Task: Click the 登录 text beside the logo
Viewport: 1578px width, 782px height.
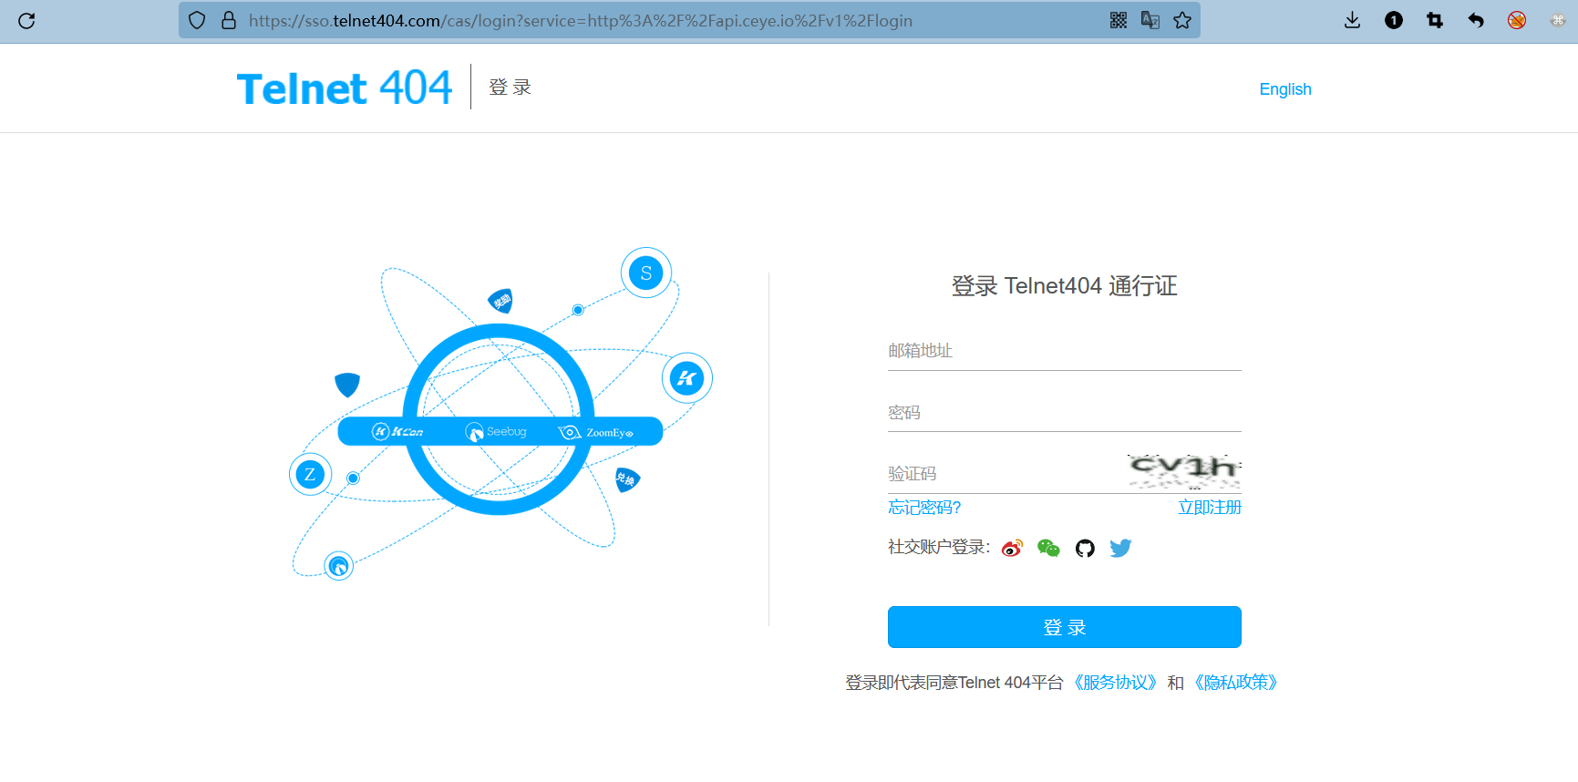Action: [x=510, y=87]
